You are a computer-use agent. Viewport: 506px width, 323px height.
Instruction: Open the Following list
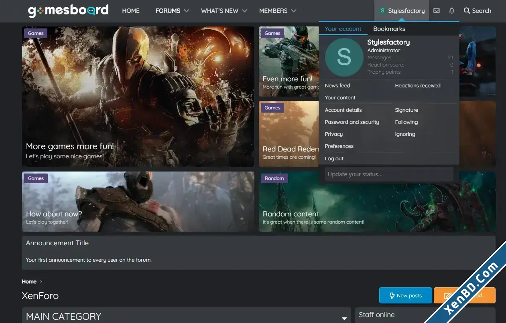point(406,122)
